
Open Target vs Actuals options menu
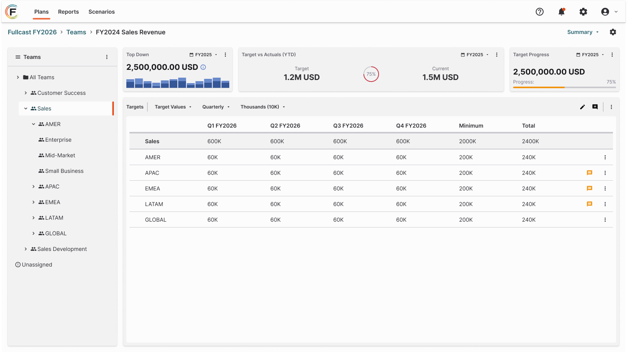tap(497, 55)
